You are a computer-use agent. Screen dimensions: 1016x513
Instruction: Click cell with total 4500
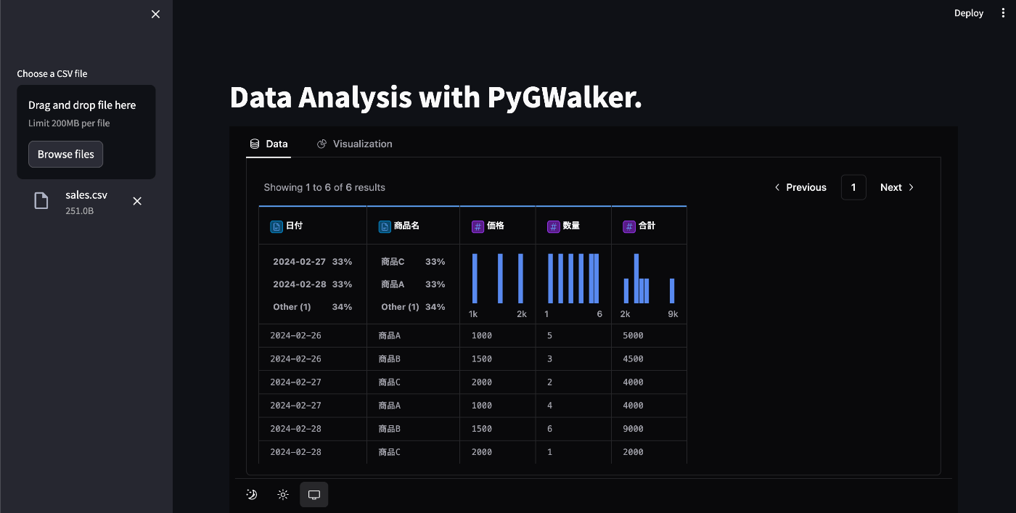649,359
